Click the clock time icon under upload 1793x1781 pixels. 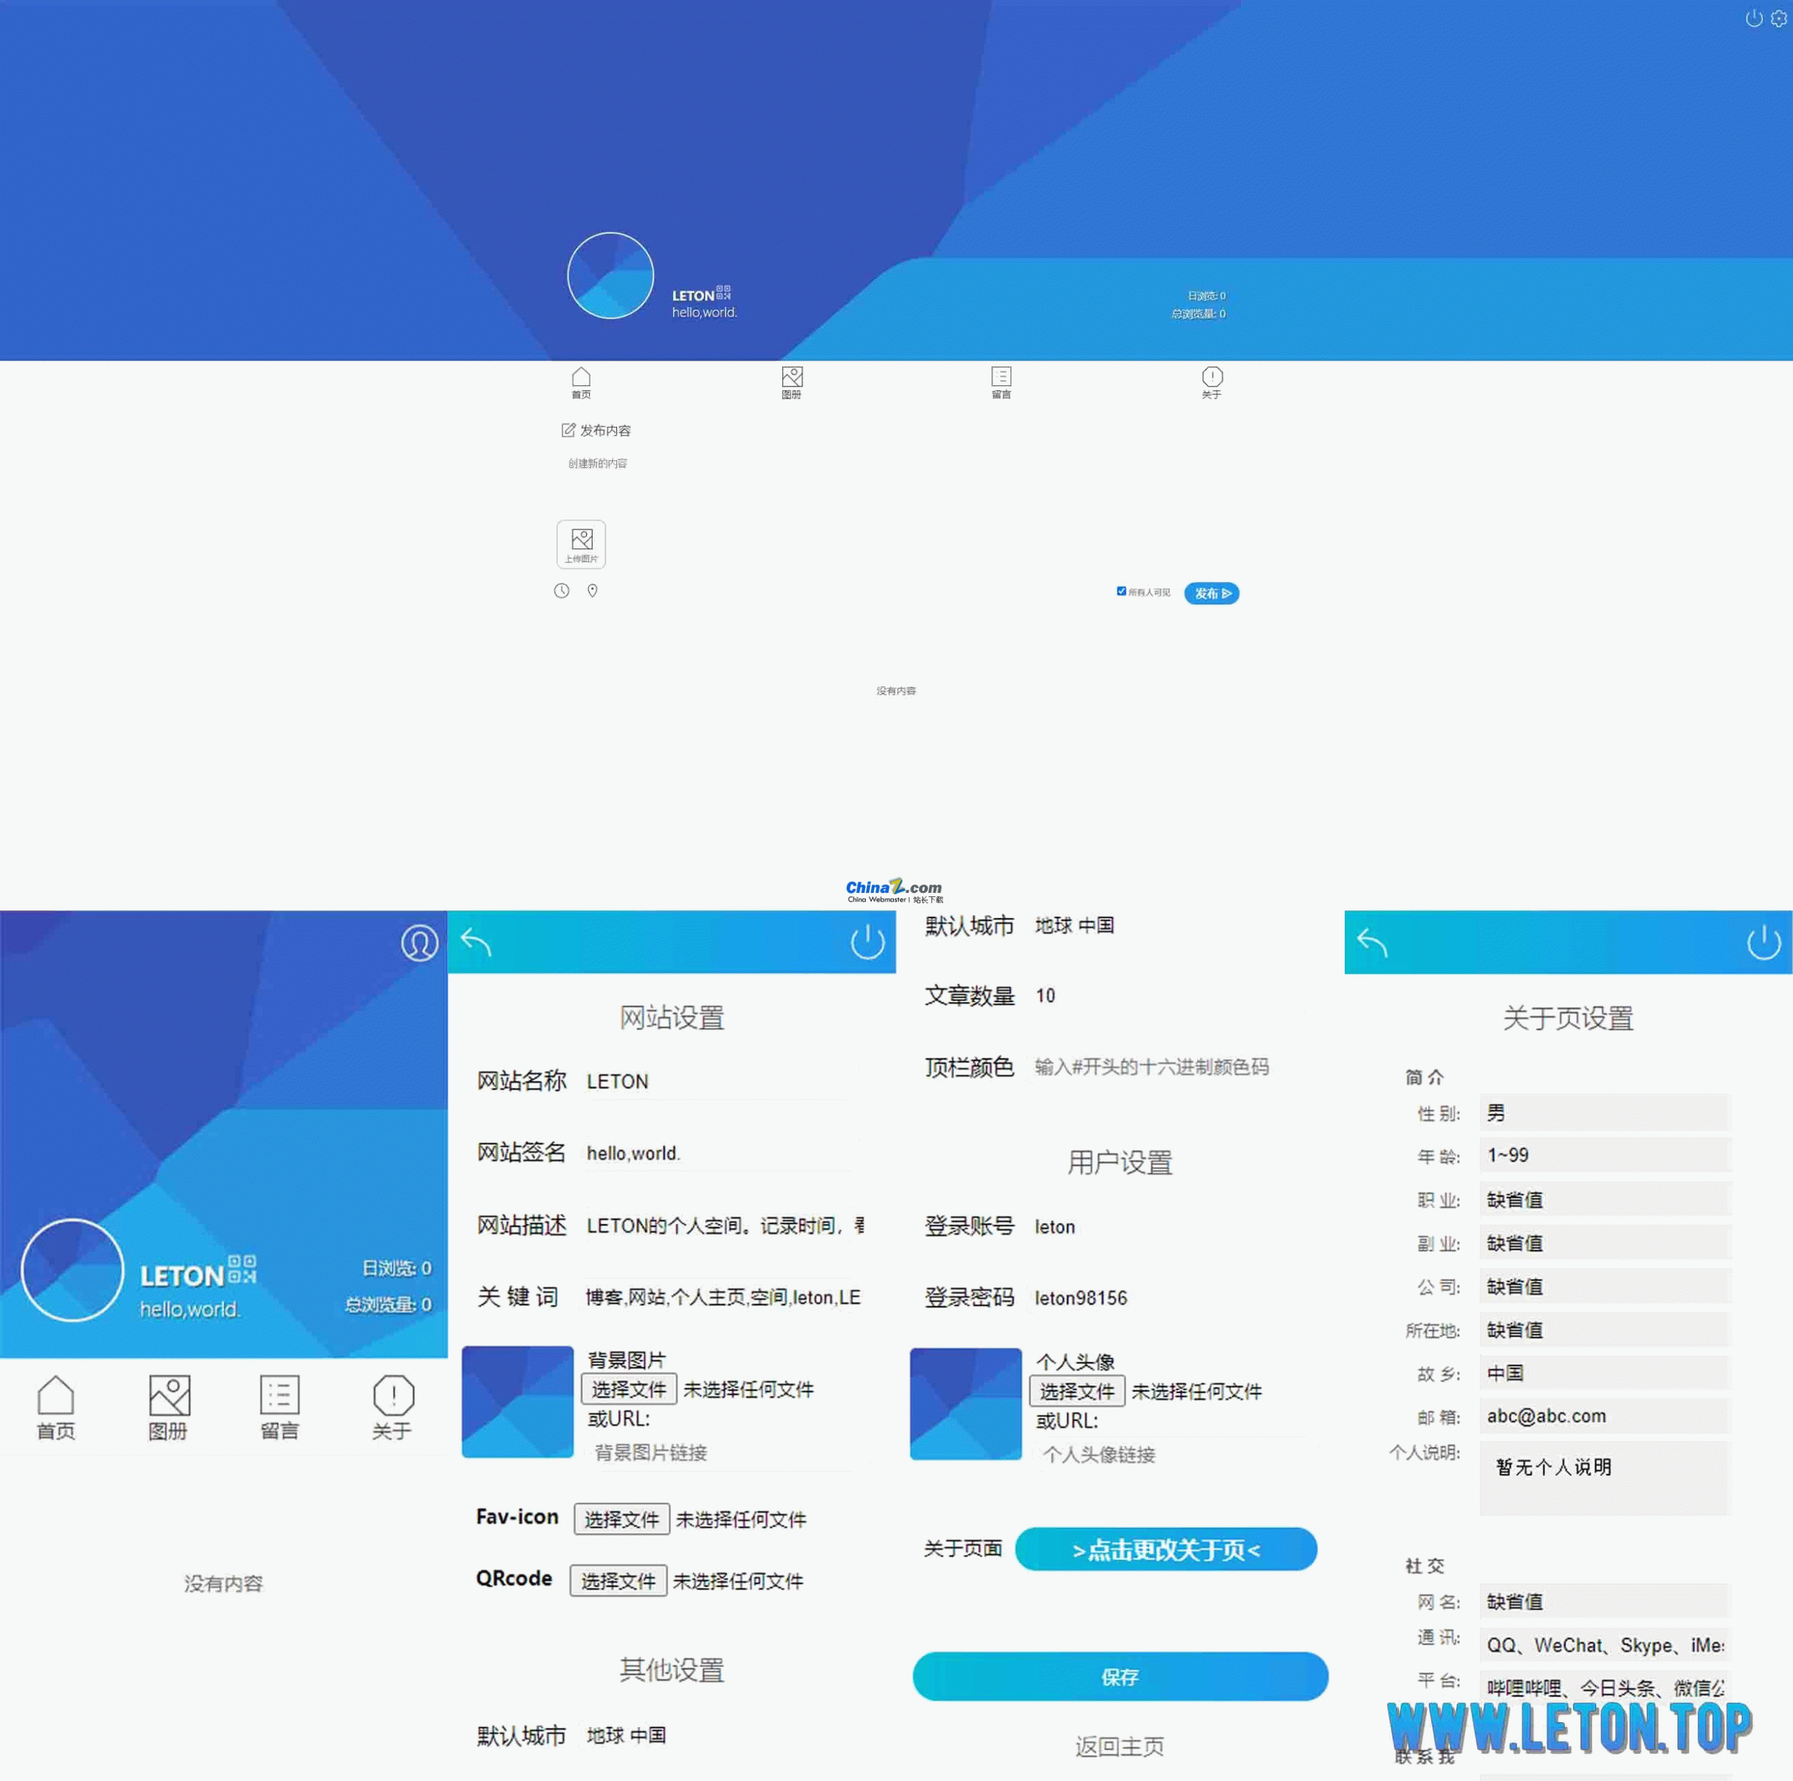562,591
